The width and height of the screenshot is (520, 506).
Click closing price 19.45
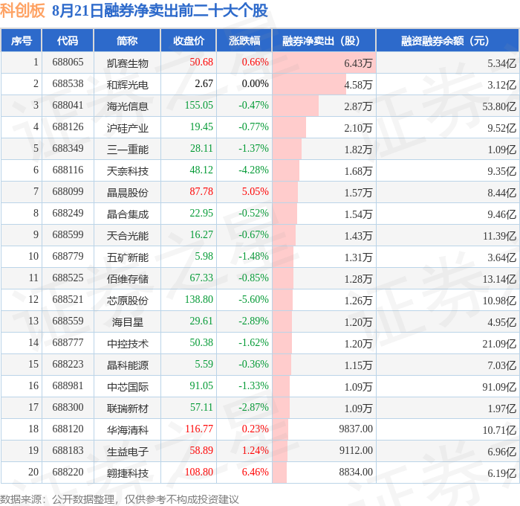(201, 126)
